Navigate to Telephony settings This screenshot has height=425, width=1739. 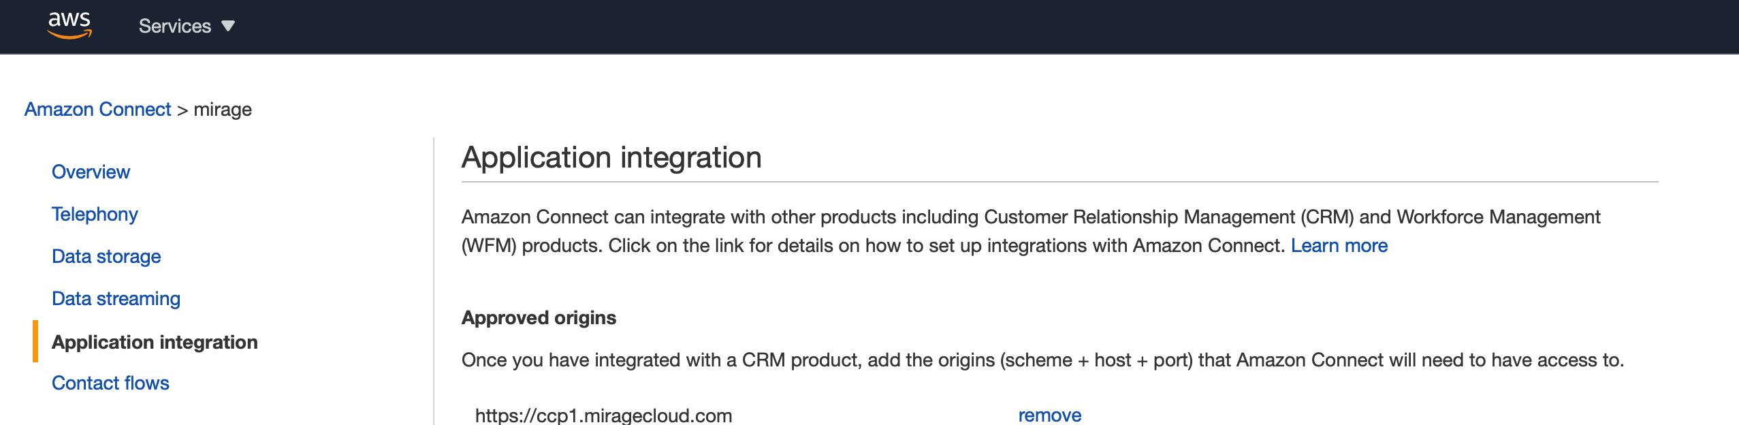click(x=95, y=214)
